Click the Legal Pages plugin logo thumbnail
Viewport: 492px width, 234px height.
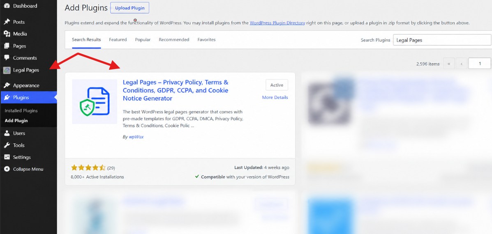(x=95, y=101)
